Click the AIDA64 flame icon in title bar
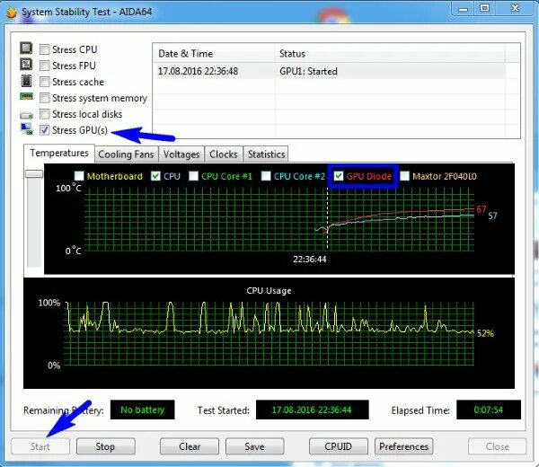Screen dimensions: 539x467 12,12
